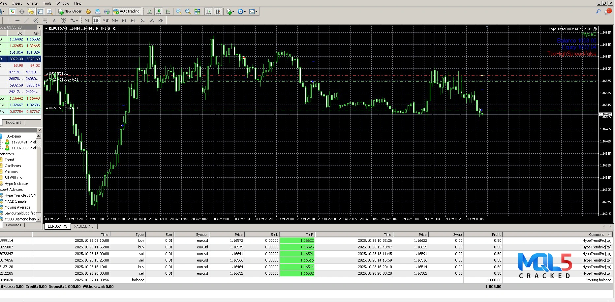Screen dimensions: 615x302
Task: Switch to line chart mode
Action: tap(168, 12)
